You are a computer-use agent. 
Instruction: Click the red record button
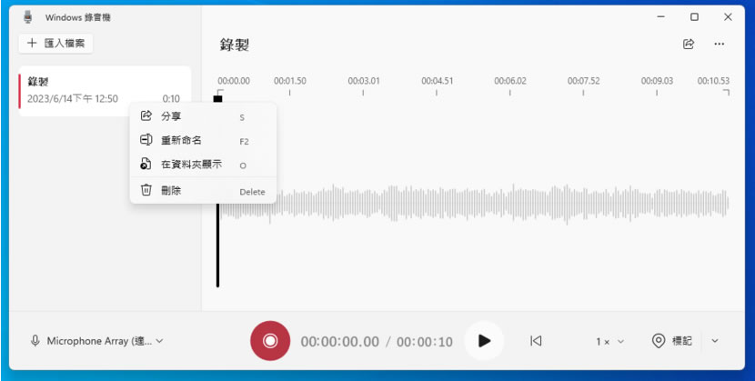(270, 341)
